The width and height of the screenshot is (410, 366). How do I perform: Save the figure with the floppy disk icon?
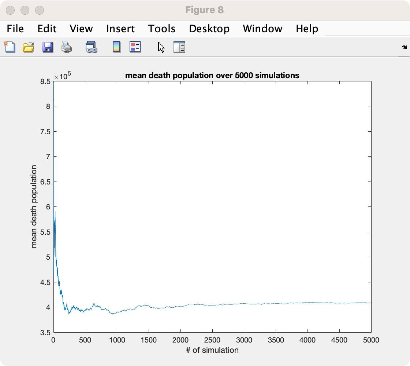click(48, 47)
